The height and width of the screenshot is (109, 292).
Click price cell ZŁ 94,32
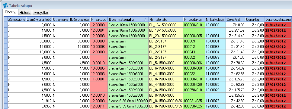click(236, 68)
